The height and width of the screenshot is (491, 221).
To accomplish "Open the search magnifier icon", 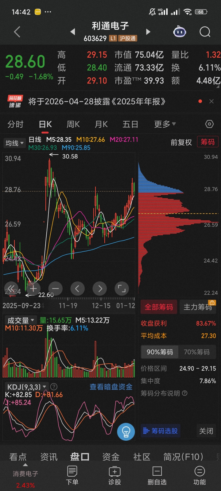I will tap(205, 32).
